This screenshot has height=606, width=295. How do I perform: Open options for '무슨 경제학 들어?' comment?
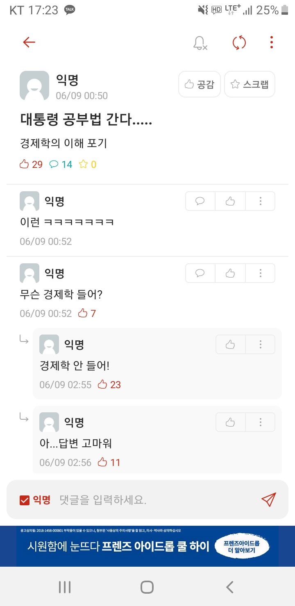point(260,273)
